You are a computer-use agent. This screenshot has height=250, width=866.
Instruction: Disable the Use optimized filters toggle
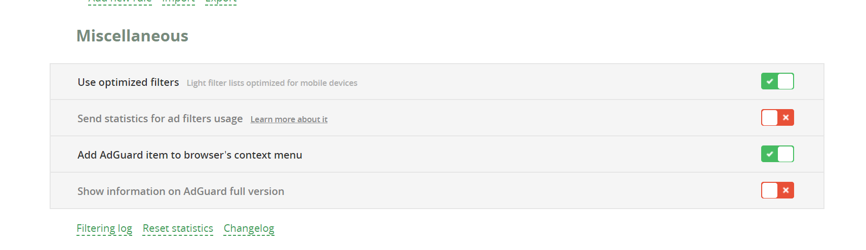point(777,81)
